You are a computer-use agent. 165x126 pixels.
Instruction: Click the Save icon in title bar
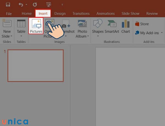coord(8,5)
